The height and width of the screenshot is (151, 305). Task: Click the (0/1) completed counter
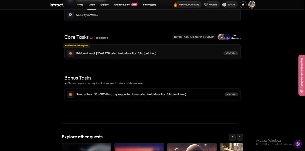(99, 38)
